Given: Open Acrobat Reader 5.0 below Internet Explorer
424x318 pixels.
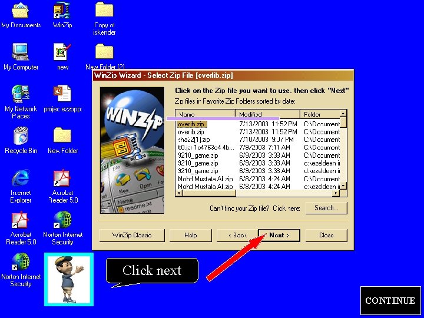Looking at the screenshot, I should tap(21, 228).
